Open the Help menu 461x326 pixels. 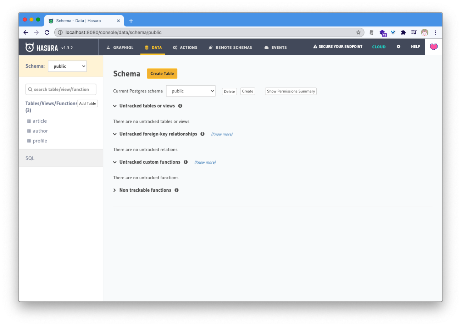point(415,47)
